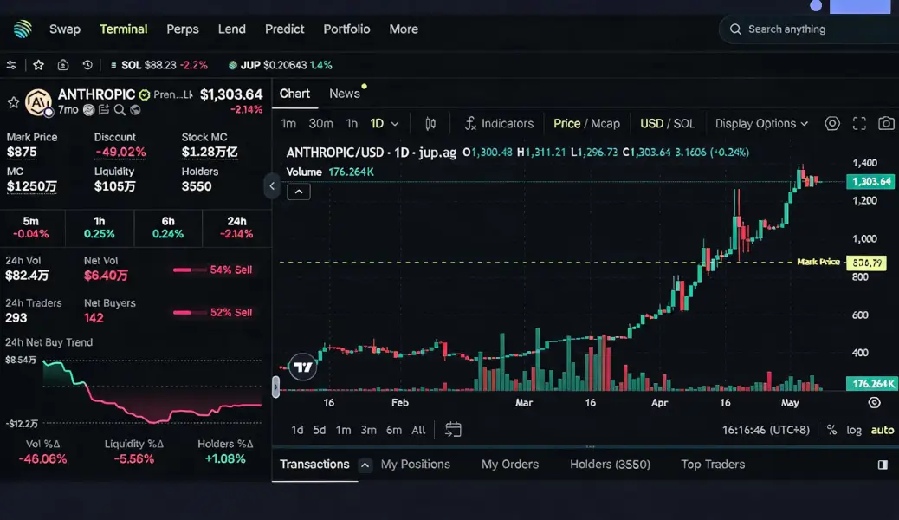Set chart range to All
This screenshot has height=520, width=899.
pos(418,430)
